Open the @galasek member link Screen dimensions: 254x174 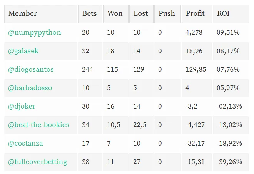[x=23, y=51]
